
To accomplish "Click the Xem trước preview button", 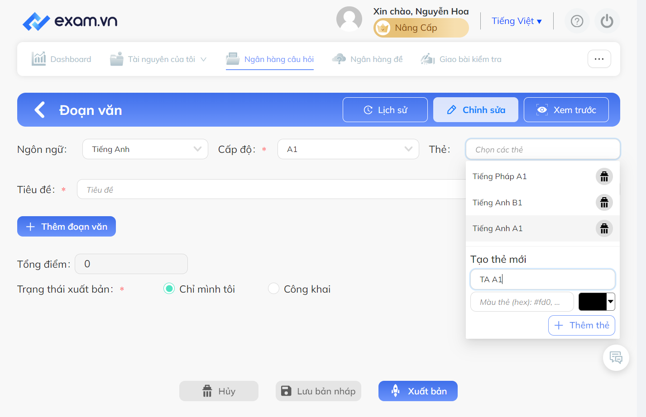I will [566, 110].
